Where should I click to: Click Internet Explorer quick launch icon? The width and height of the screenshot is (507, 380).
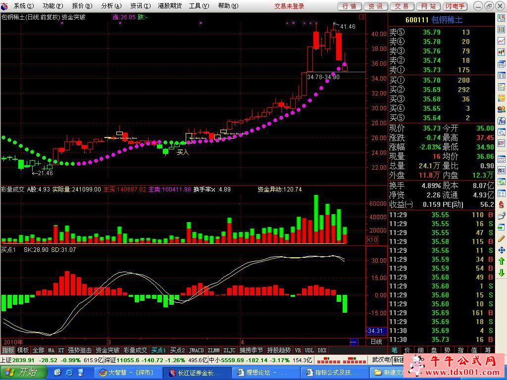[x=69, y=373]
